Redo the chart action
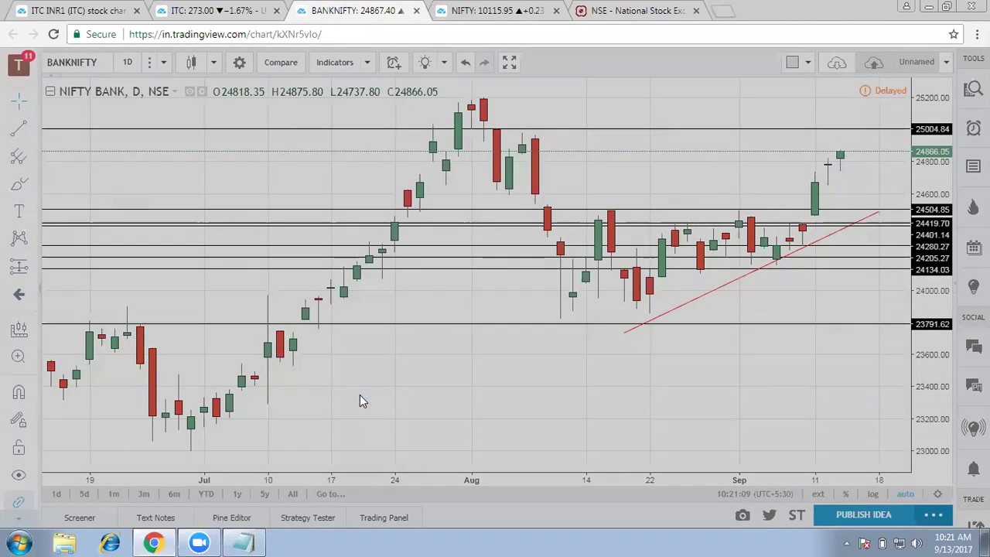This screenshot has width=990, height=557. tap(484, 63)
